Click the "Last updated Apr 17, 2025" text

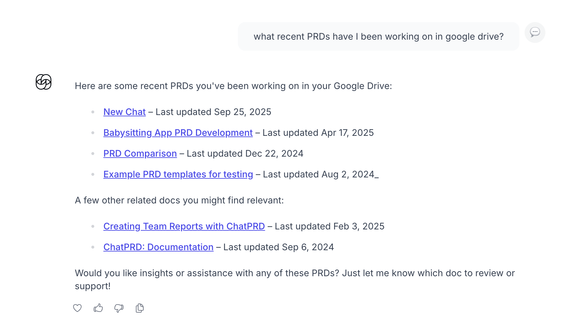[x=318, y=133]
